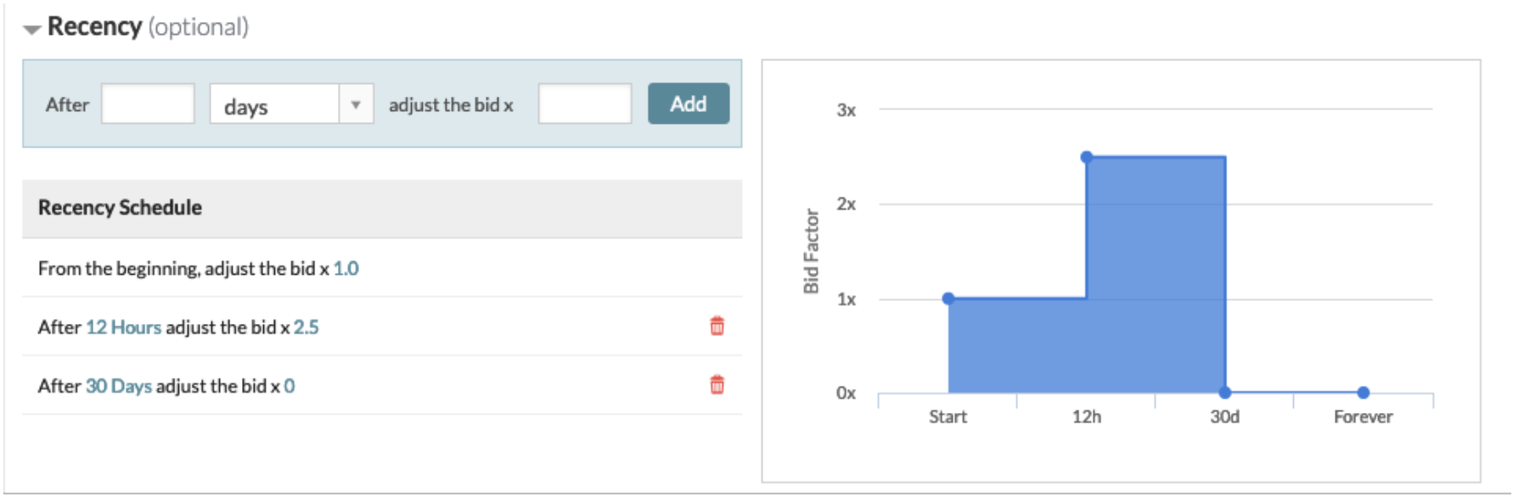Screen dimensions: 1513x502
Task: Select the 12h data point on the chart
Action: point(1088,156)
